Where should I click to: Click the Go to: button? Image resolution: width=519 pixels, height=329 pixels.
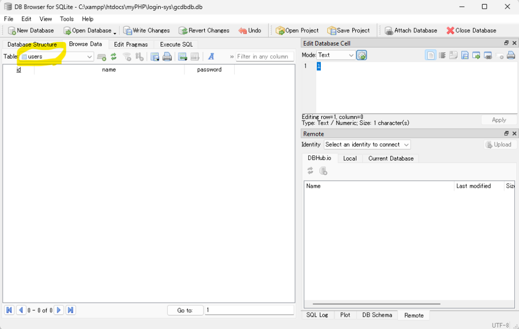(185, 310)
